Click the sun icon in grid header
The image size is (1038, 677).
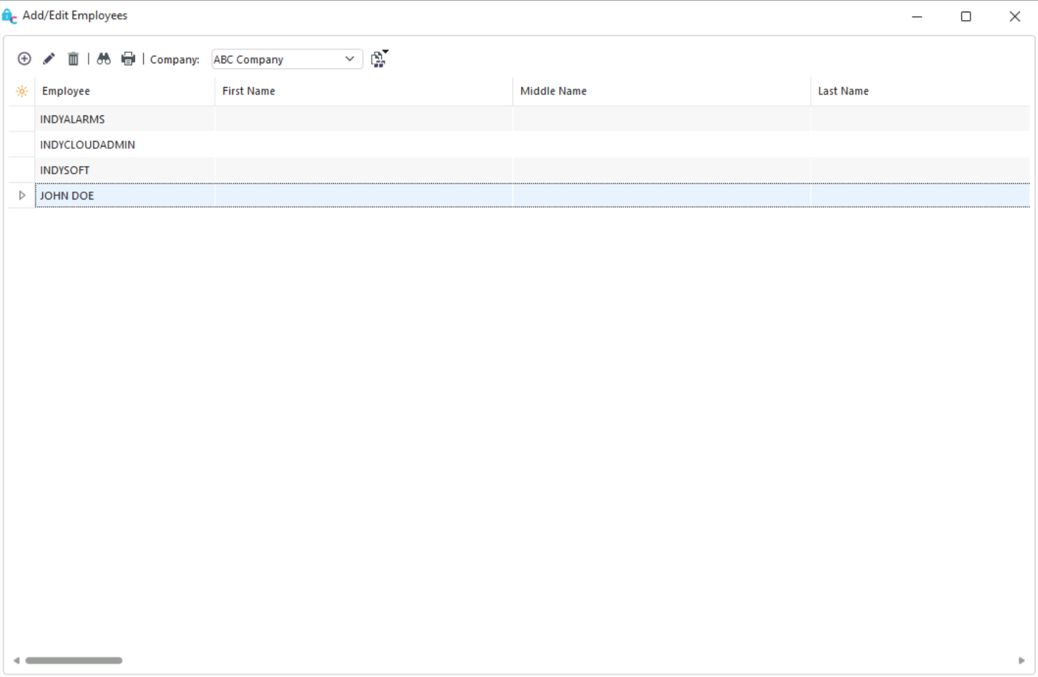[22, 91]
